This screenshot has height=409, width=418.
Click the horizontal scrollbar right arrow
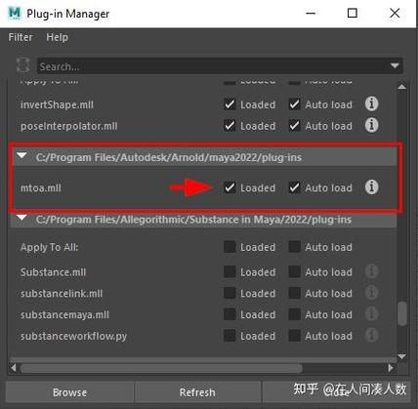(391, 368)
